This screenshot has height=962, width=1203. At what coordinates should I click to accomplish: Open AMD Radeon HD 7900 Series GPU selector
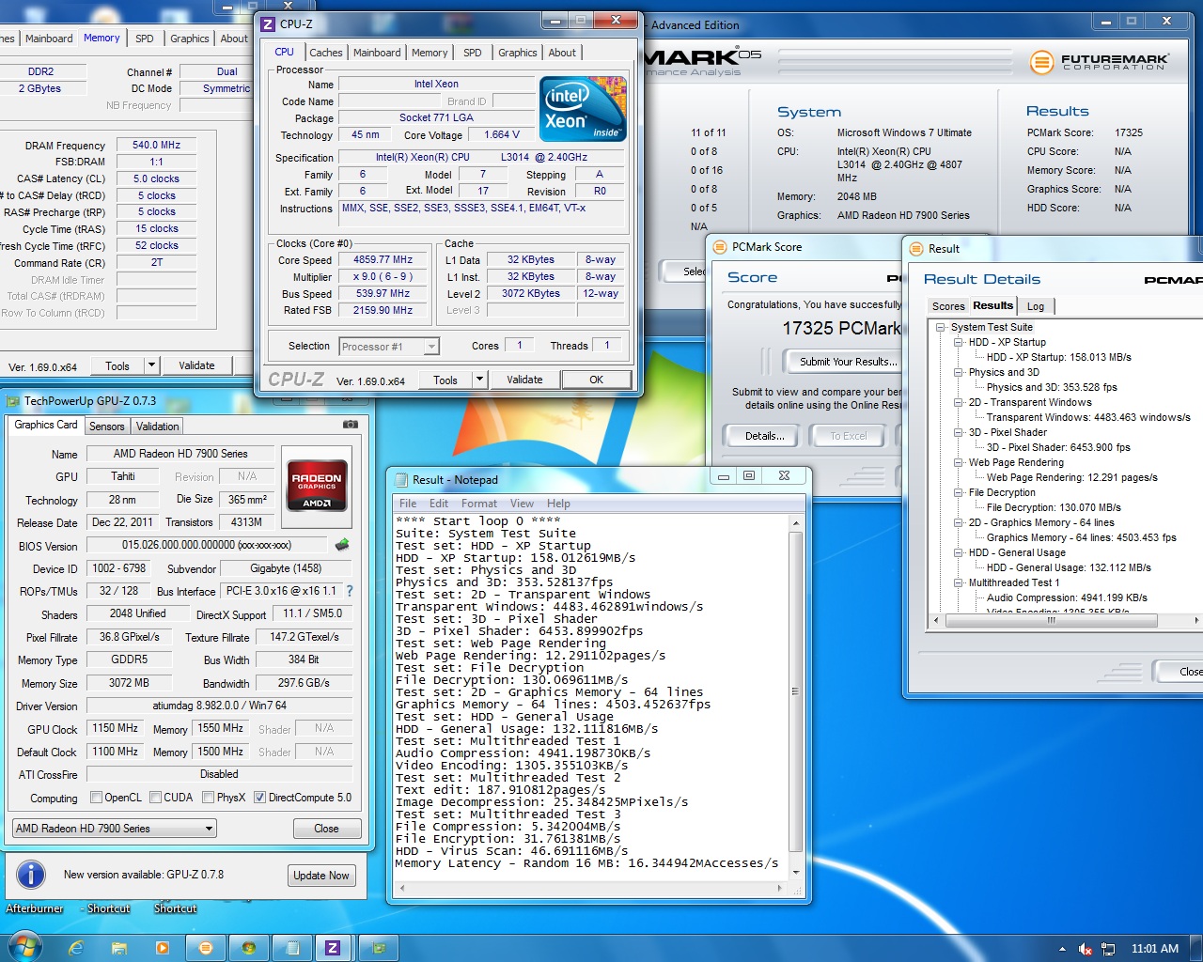(115, 829)
